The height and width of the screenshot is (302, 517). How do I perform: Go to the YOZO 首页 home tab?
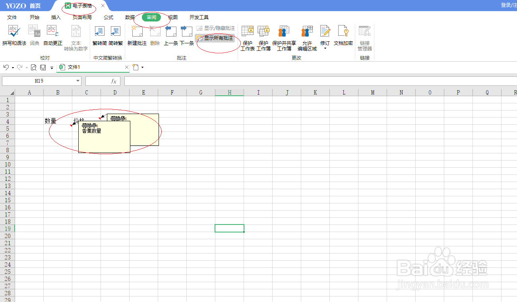click(23, 6)
